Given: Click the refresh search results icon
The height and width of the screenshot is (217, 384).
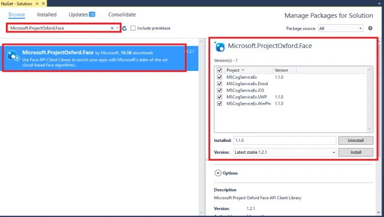Looking at the screenshot, I should click(x=125, y=28).
